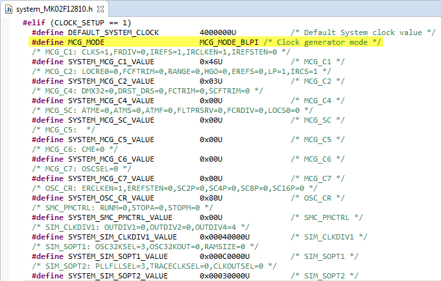Click SYSTEM_MCG_C2_VALUE identifier
Screen dimensions: 441x281
[111, 81]
